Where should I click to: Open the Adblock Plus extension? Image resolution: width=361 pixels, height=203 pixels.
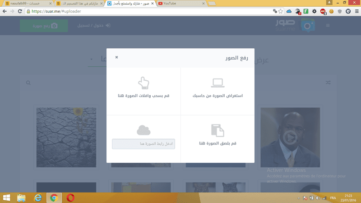(x=323, y=12)
